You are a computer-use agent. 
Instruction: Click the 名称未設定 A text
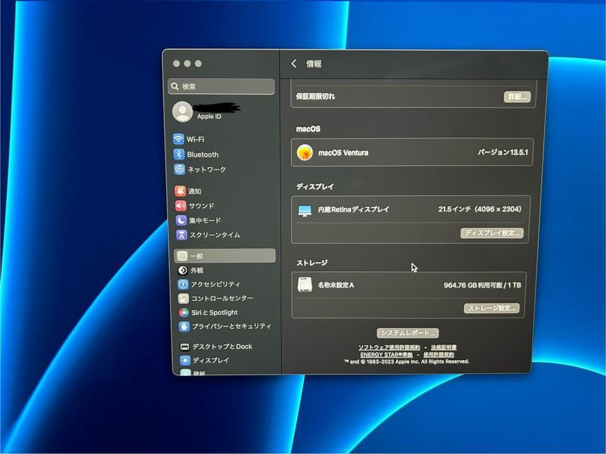[x=336, y=285]
